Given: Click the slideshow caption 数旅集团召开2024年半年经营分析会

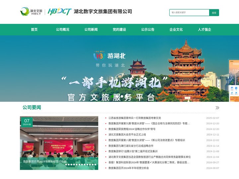Looking at the screenshot, I should (x=45, y=161).
